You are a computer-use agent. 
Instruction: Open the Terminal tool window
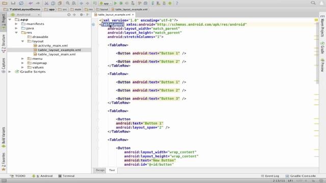click(x=66, y=176)
